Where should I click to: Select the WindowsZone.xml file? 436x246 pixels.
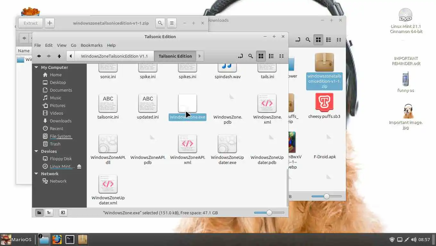click(x=267, y=110)
